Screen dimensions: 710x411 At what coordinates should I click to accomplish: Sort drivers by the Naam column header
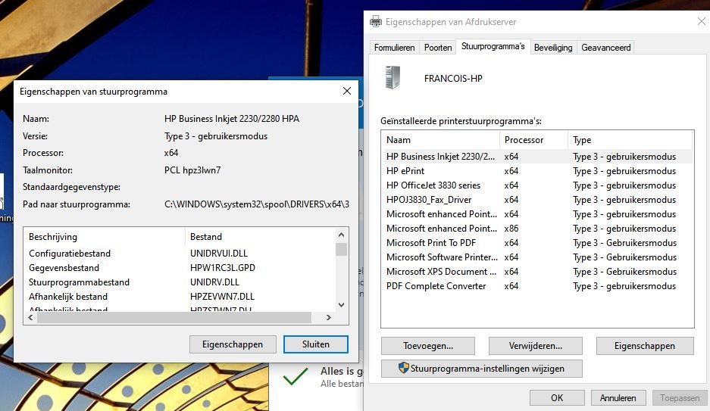coord(440,140)
